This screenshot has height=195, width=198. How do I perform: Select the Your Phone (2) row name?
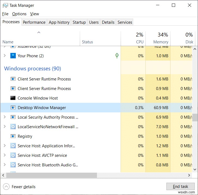31,56
